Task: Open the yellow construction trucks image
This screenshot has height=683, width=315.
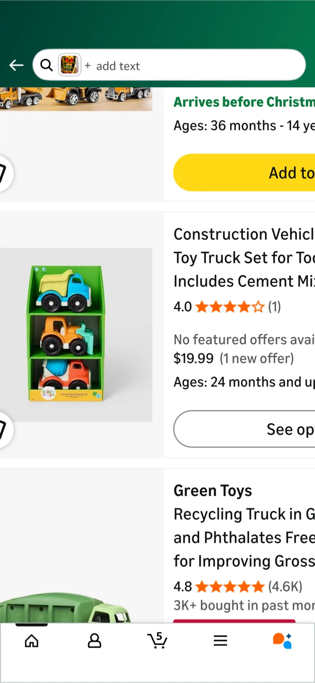Action: [76, 99]
